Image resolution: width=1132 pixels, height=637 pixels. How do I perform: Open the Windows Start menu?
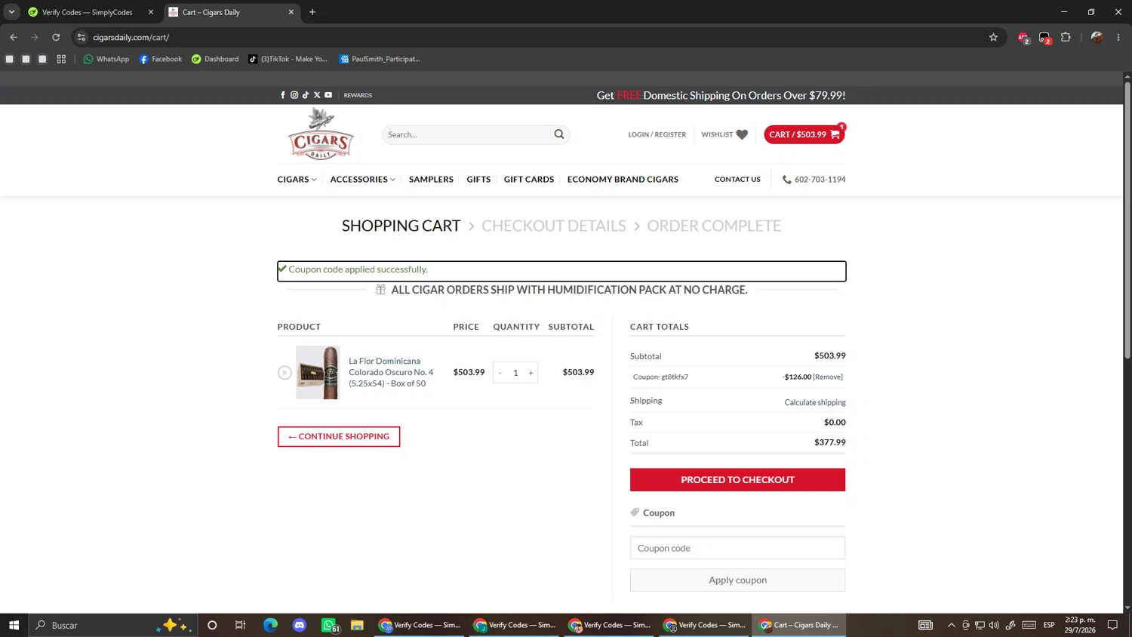pyautogui.click(x=14, y=625)
